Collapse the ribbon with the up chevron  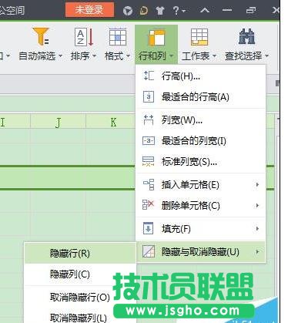click(x=205, y=10)
